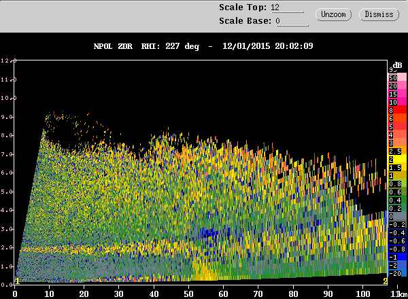Screen dimensions: 408x299
Task: Select the 20 dB color swatch
Action: (397, 86)
